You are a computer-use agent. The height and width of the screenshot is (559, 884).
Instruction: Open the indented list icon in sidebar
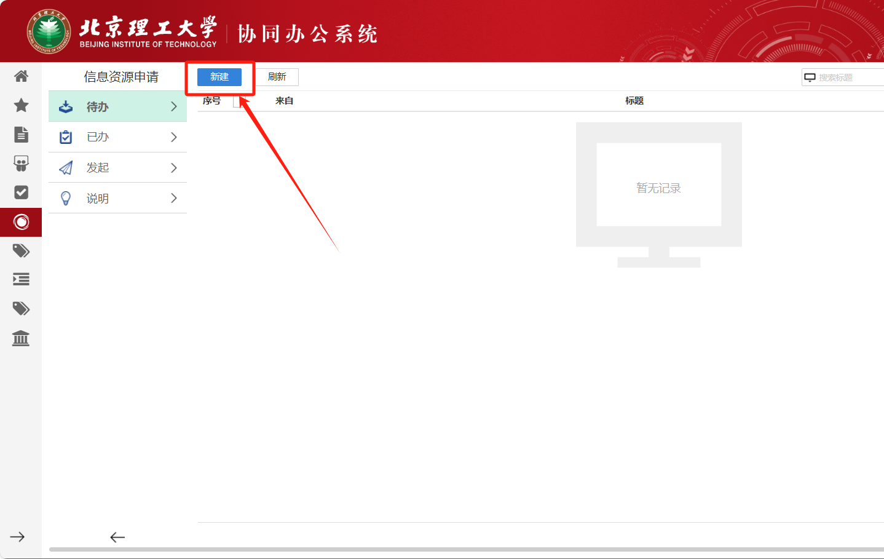pyautogui.click(x=21, y=280)
